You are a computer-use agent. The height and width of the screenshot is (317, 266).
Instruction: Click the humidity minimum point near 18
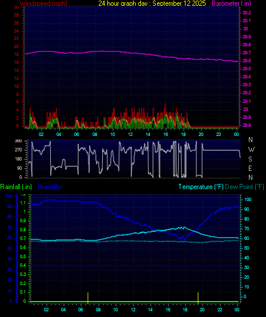click(x=184, y=239)
